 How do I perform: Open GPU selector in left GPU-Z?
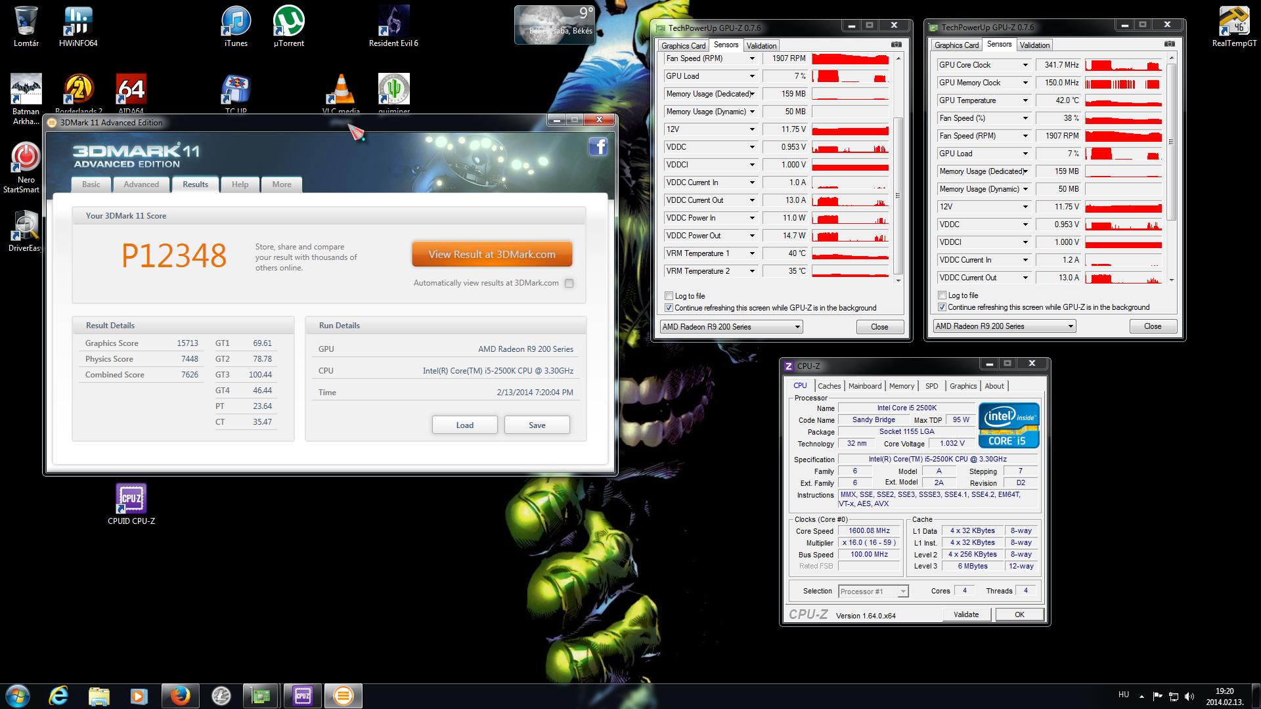(x=731, y=327)
